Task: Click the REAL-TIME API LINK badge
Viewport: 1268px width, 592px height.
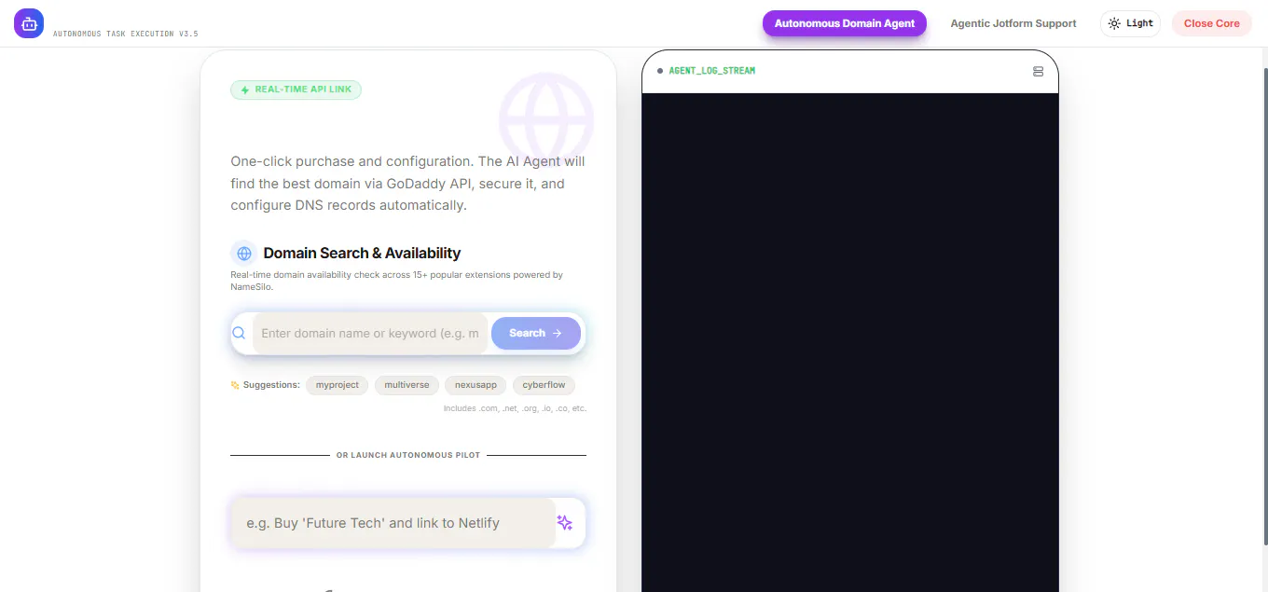Action: pos(296,89)
